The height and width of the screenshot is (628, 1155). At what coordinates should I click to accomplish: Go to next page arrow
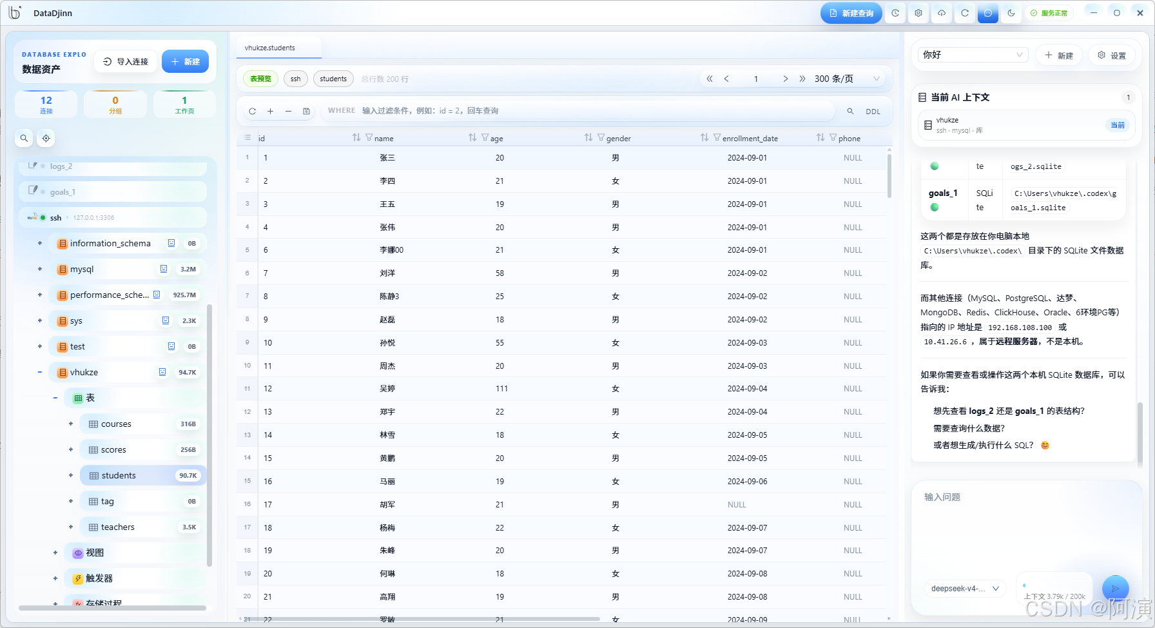pyautogui.click(x=785, y=79)
